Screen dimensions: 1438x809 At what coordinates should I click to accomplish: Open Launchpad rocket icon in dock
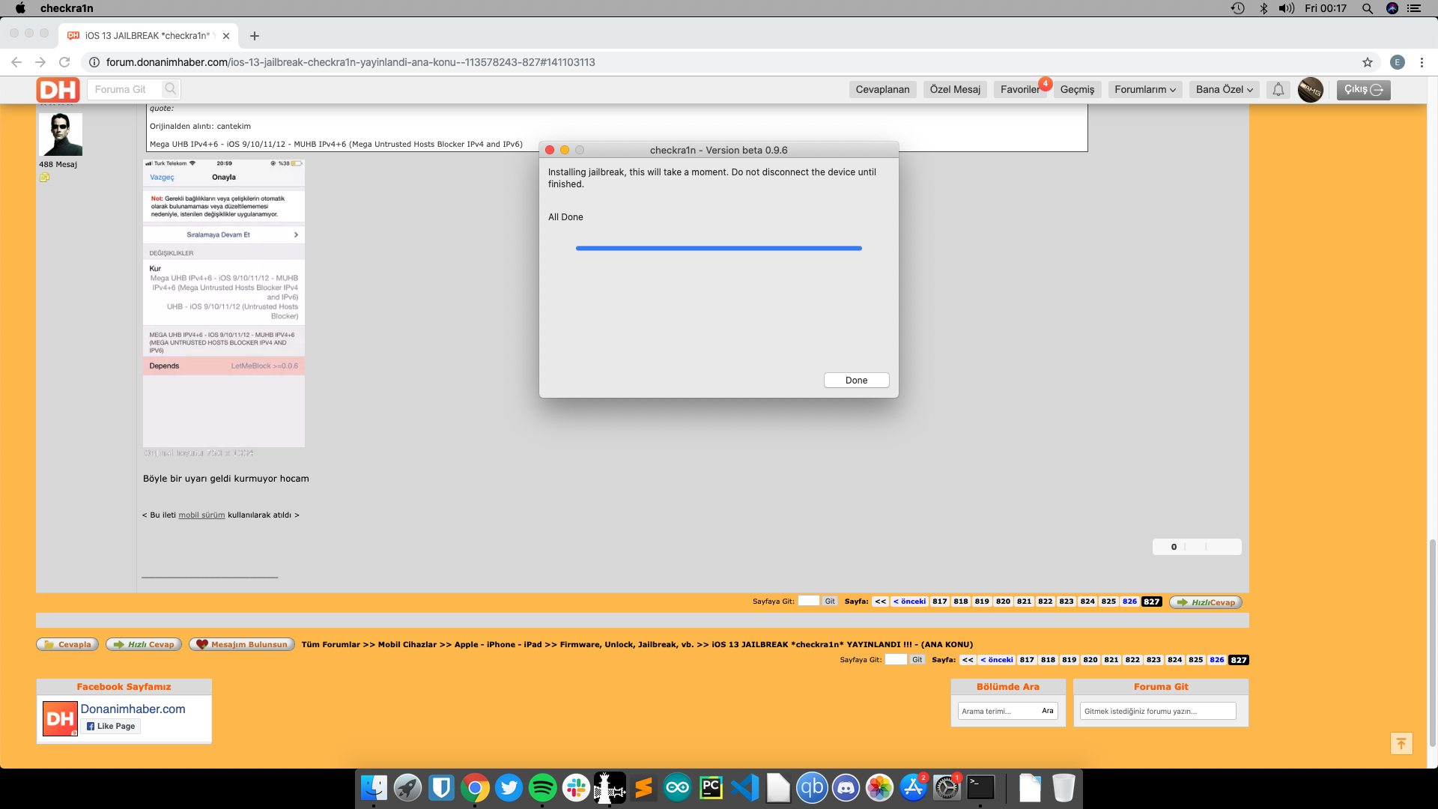pos(407,788)
